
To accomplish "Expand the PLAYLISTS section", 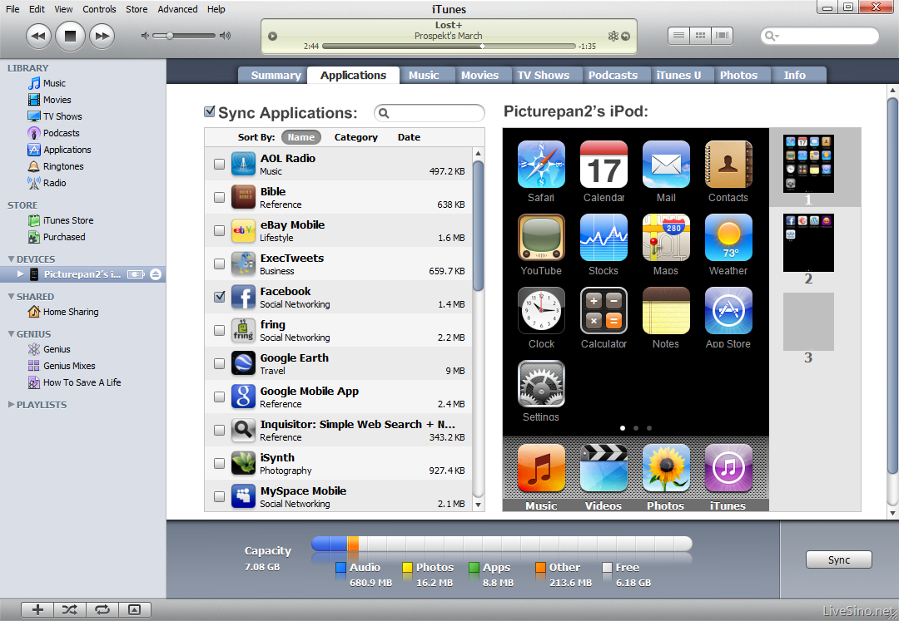I will click(11, 405).
